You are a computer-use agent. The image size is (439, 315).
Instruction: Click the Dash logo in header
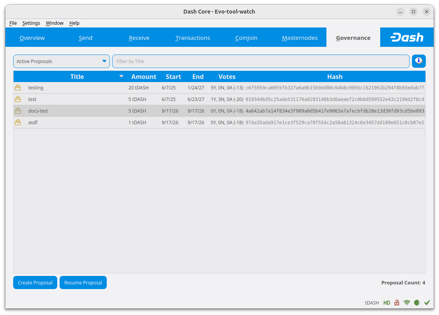(x=407, y=37)
